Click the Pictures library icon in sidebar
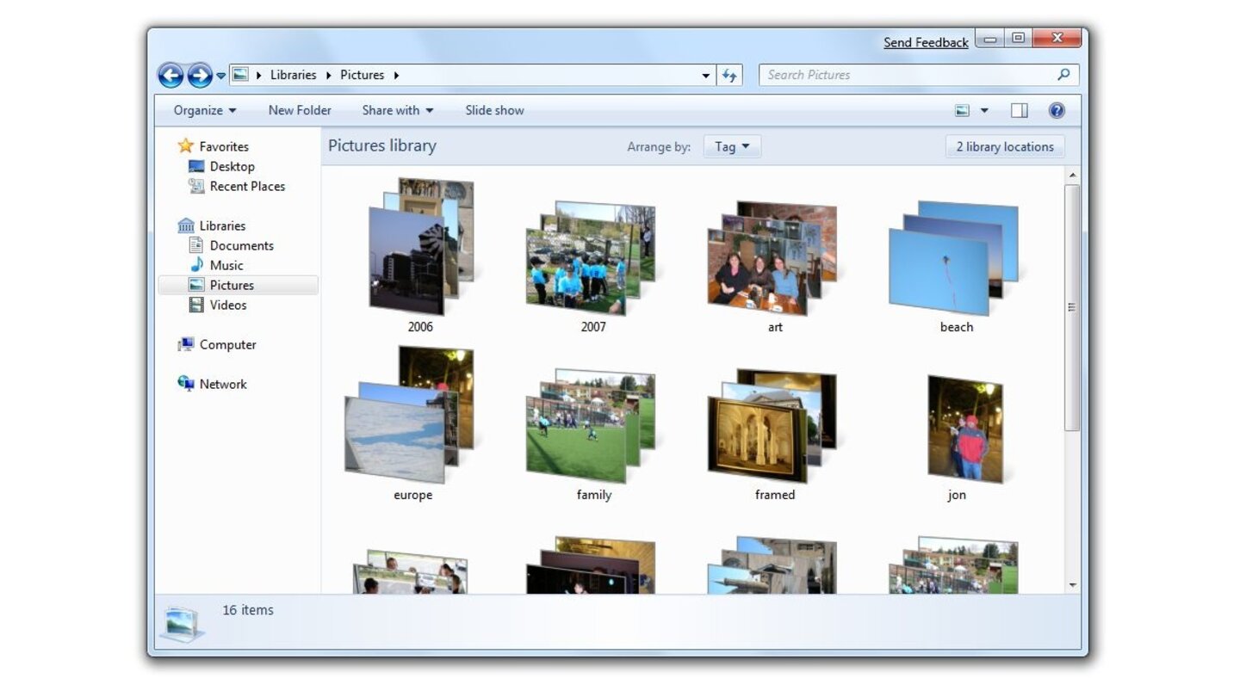 196,285
